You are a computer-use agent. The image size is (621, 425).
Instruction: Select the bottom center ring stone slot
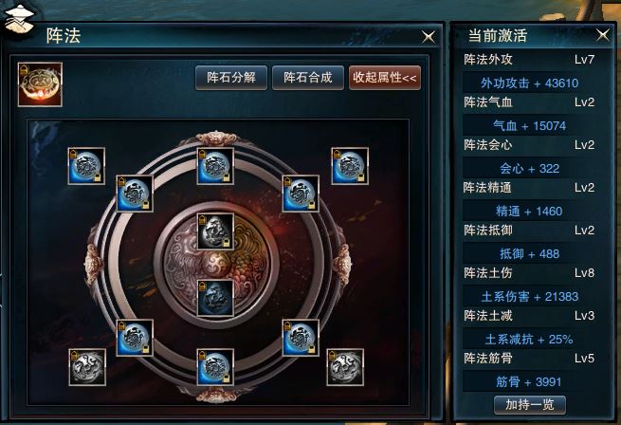click(215, 367)
